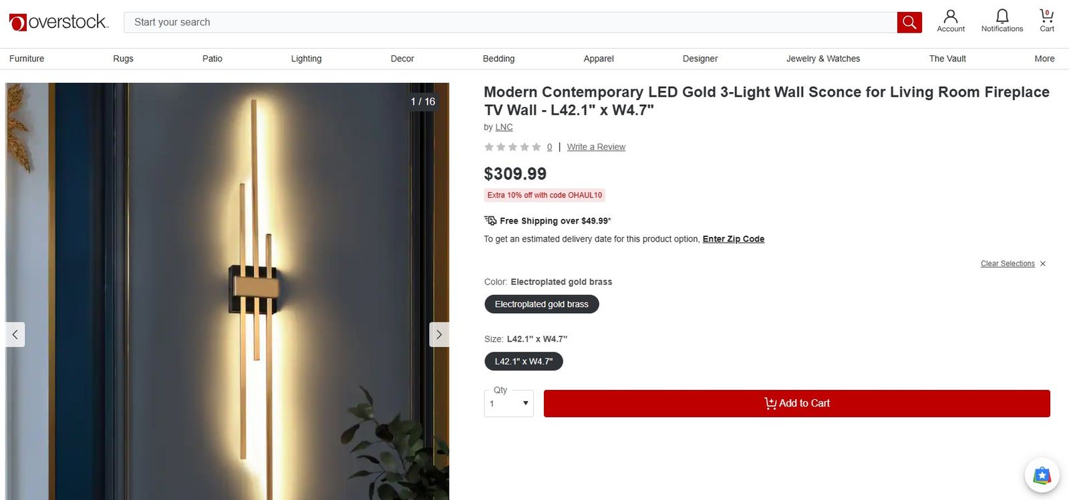The height and width of the screenshot is (500, 1069).
Task: Open the Jewelry & Watches menu
Action: 822,59
